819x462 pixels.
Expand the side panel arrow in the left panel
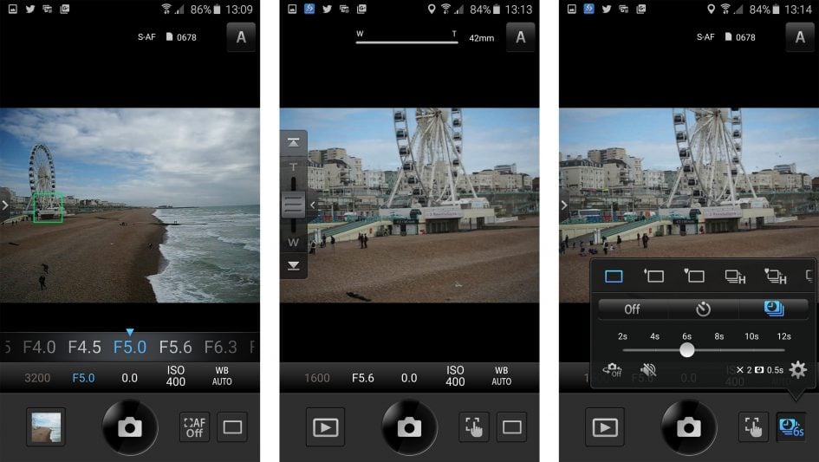pyautogui.click(x=6, y=205)
